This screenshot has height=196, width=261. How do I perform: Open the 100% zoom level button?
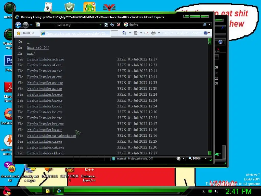tap(194, 158)
